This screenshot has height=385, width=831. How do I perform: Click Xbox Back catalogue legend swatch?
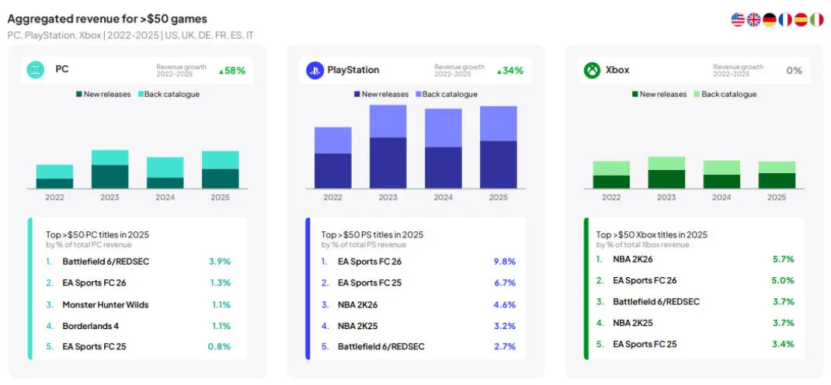(696, 94)
